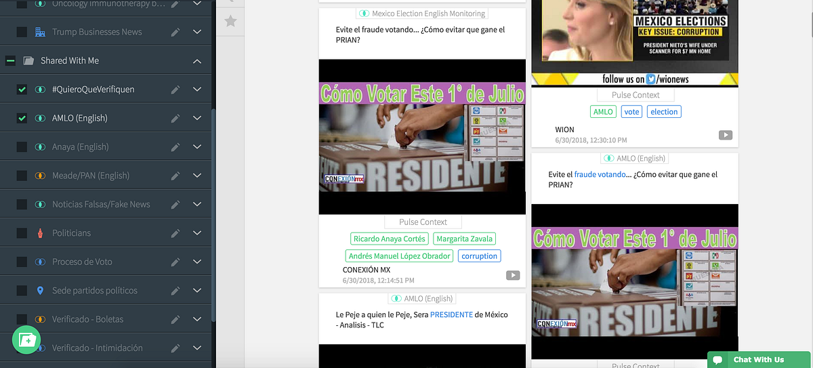Click the fraude votando highlighted link

point(601,174)
